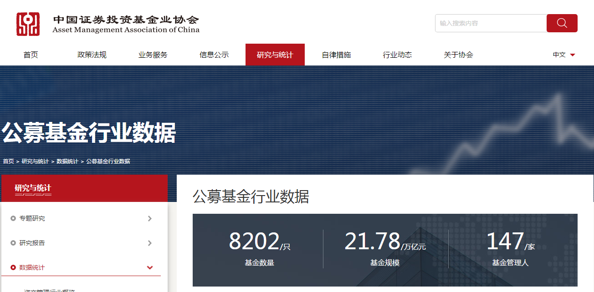Open the 行业动态 menu
This screenshot has width=594, height=292.
point(397,55)
